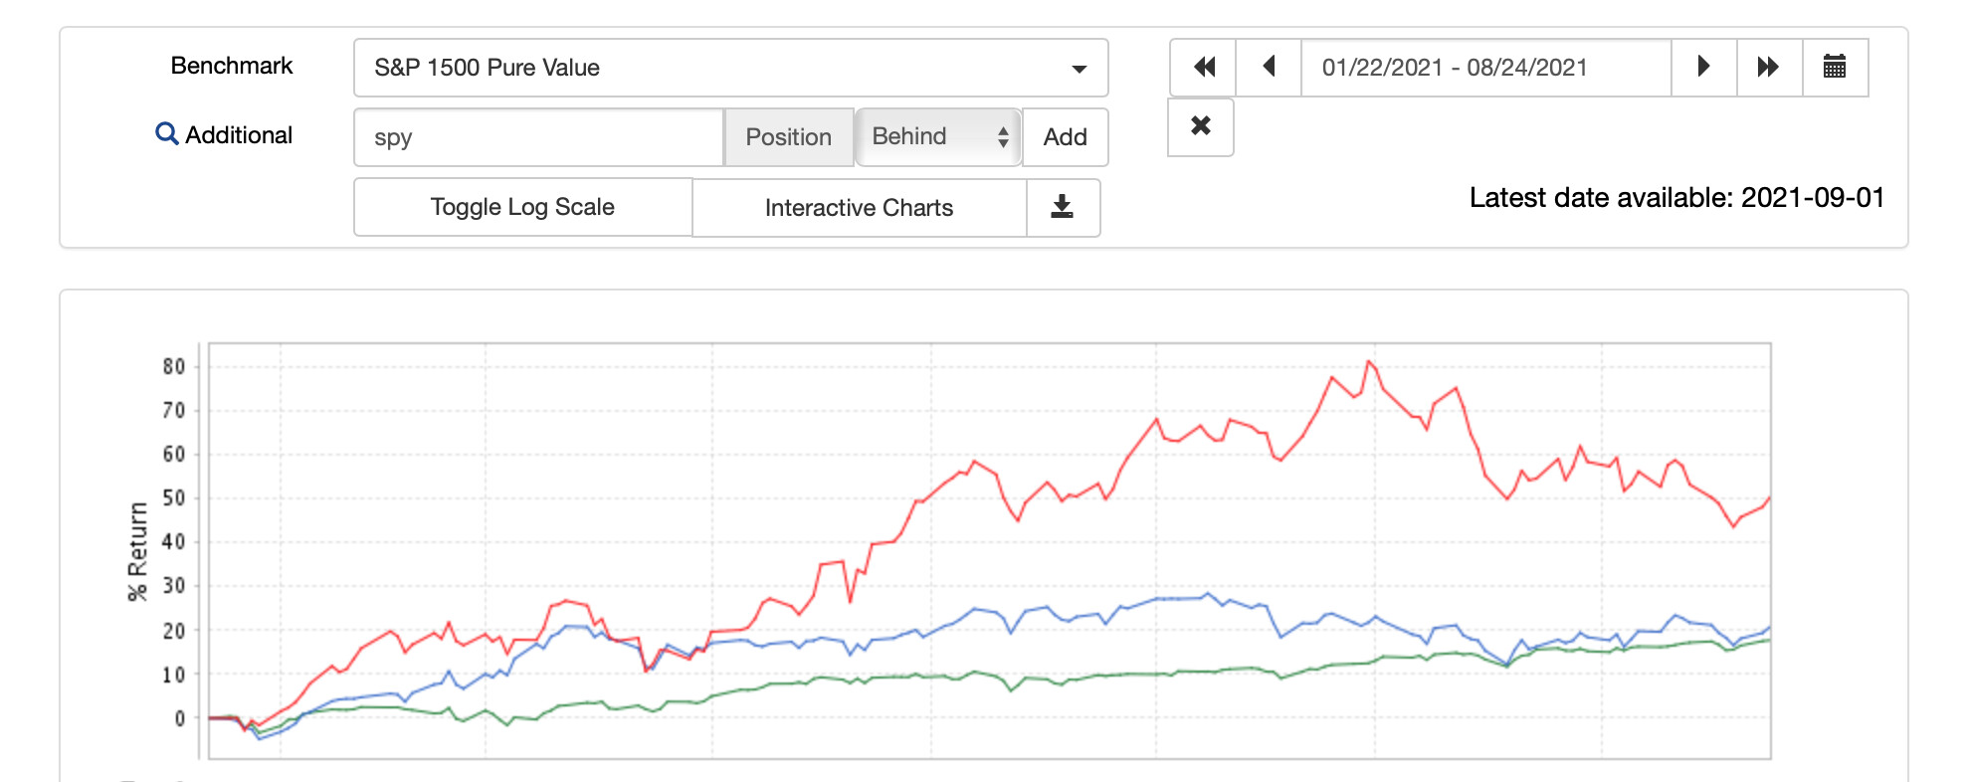The image size is (1968, 782).
Task: Jump to the latest date range
Action: tap(1768, 68)
